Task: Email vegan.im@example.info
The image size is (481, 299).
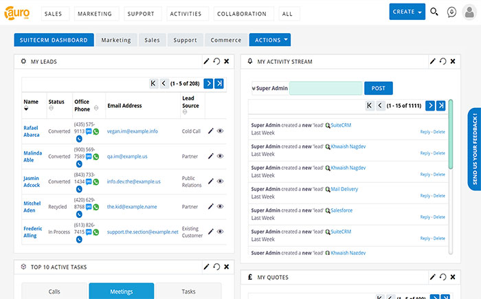Action: tap(132, 131)
